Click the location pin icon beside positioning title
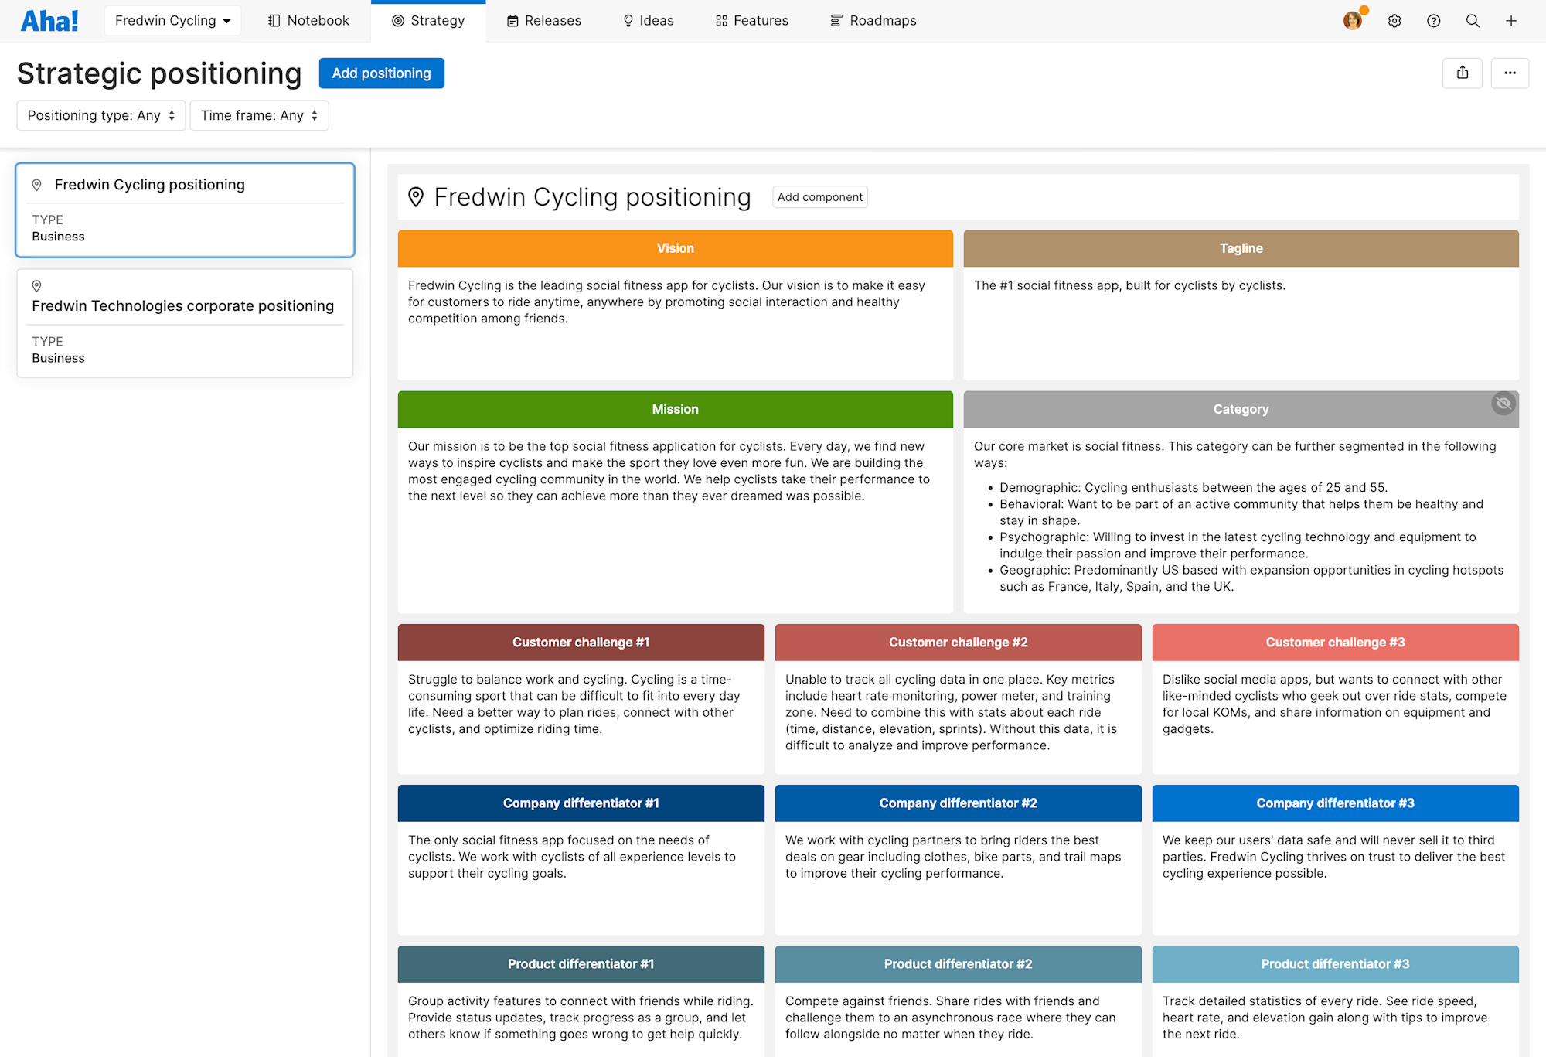1546x1057 pixels. (x=416, y=197)
